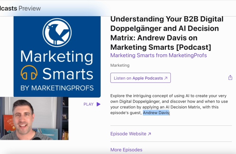Click the Marketing category label
This screenshot has width=236, height=154.
pos(120,65)
